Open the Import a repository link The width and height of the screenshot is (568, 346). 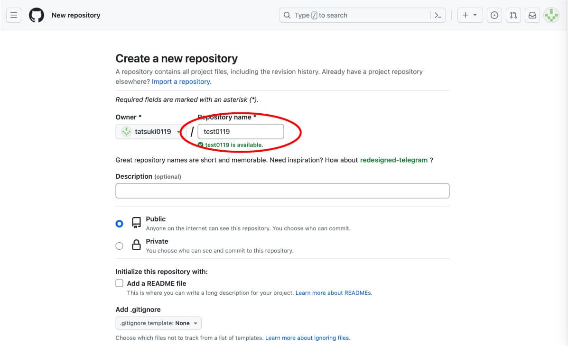(181, 82)
